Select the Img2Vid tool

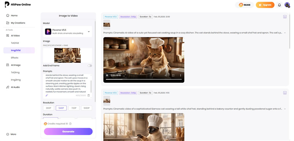coord(19,50)
